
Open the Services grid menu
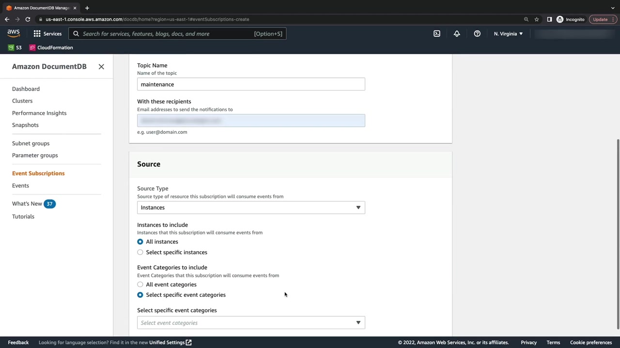(47, 34)
